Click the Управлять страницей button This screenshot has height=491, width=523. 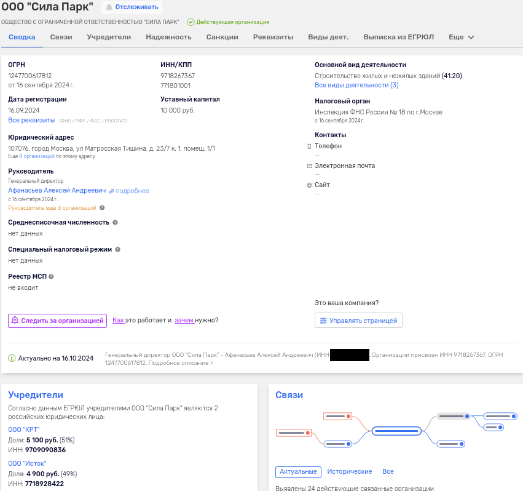coord(358,321)
